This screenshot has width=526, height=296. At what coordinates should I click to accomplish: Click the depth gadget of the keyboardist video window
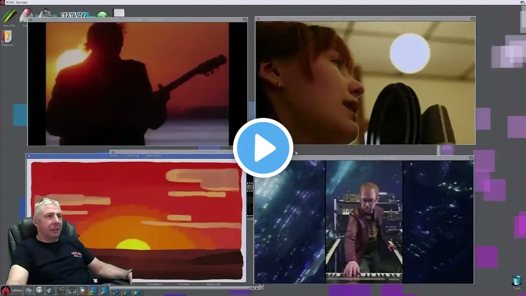(x=471, y=158)
